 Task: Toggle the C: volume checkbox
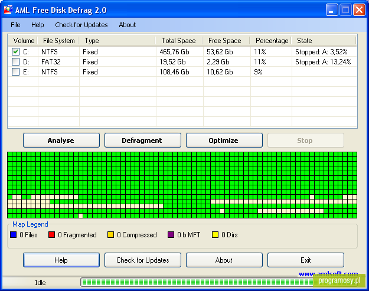(x=15, y=51)
